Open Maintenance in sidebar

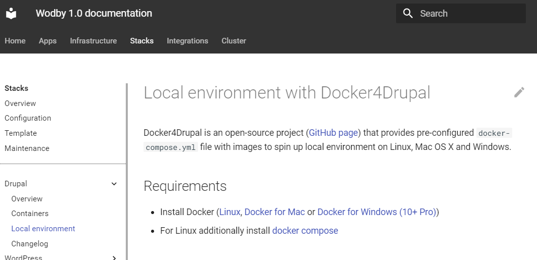click(x=27, y=148)
